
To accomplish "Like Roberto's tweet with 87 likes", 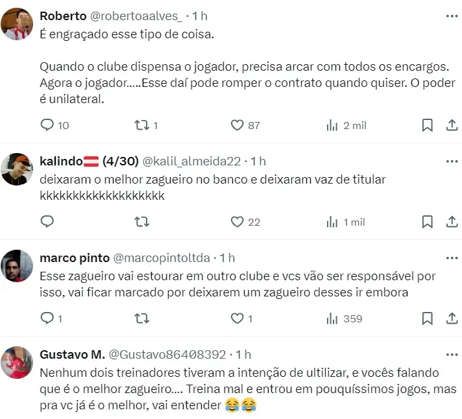I will [x=237, y=125].
